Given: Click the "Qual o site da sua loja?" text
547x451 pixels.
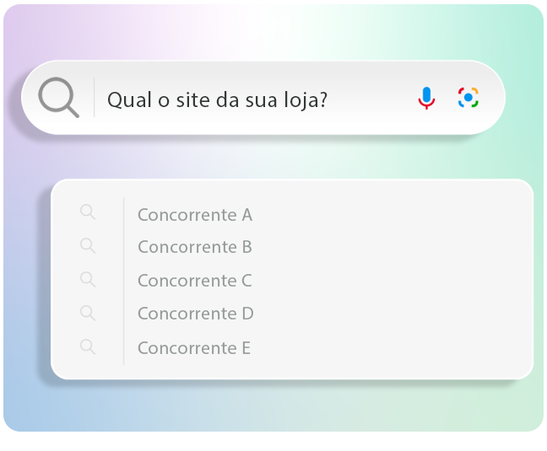Looking at the screenshot, I should [217, 100].
